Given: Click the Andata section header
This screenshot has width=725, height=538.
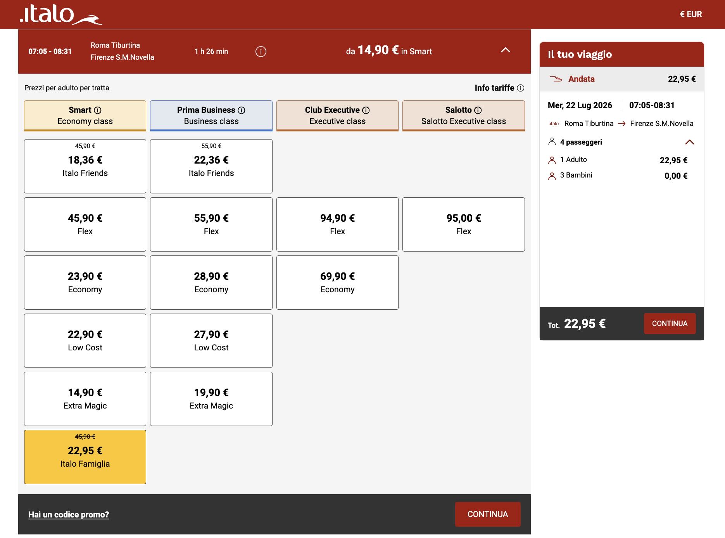Looking at the screenshot, I should point(622,79).
